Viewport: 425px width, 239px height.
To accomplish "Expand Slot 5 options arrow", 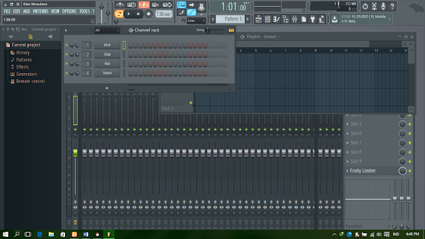I will (x=347, y=124).
